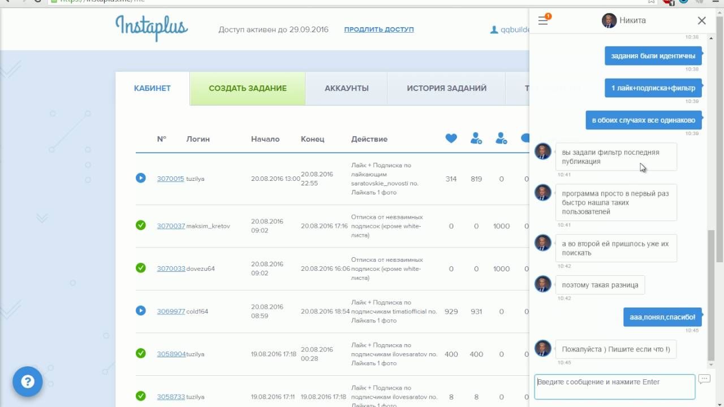Click the follow (user plus) column icon
This screenshot has height=407, width=724.
[476, 138]
